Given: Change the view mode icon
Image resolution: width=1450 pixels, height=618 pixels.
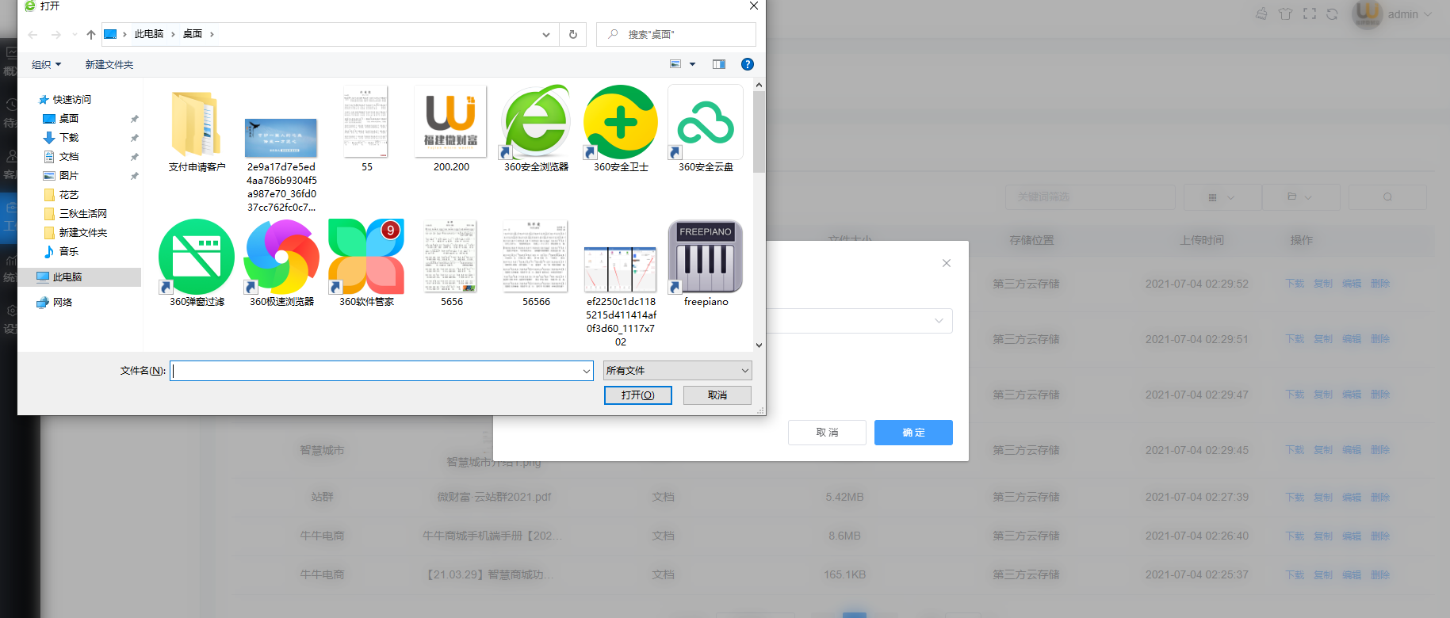Looking at the screenshot, I should click(675, 64).
